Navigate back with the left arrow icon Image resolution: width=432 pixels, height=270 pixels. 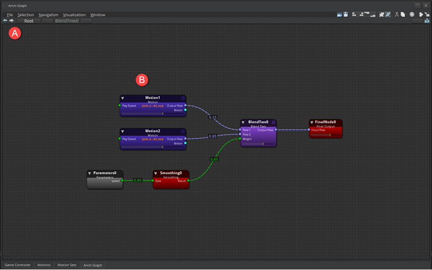(5, 21)
